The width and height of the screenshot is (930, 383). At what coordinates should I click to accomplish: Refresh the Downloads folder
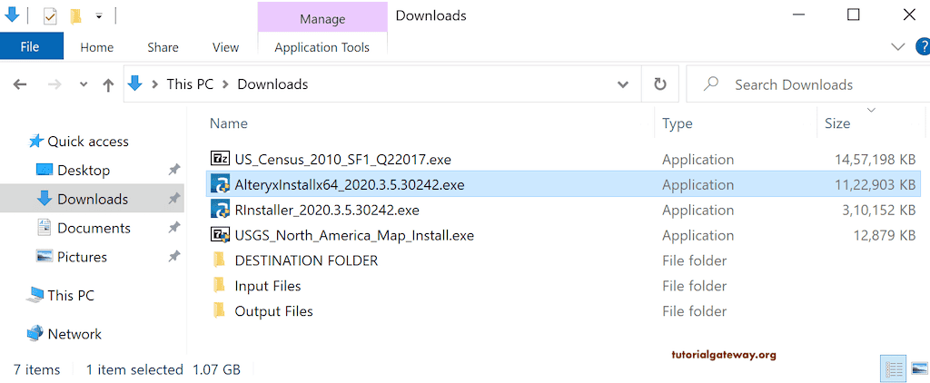click(660, 84)
